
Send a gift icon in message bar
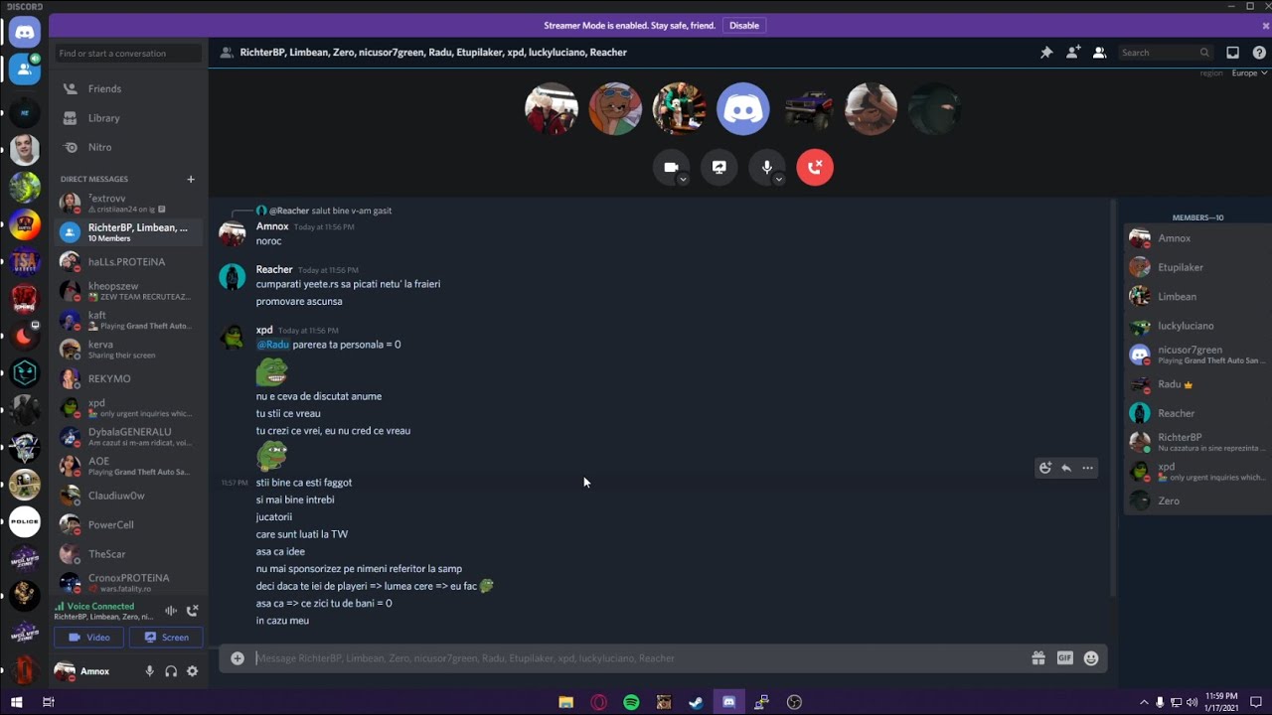(1038, 658)
